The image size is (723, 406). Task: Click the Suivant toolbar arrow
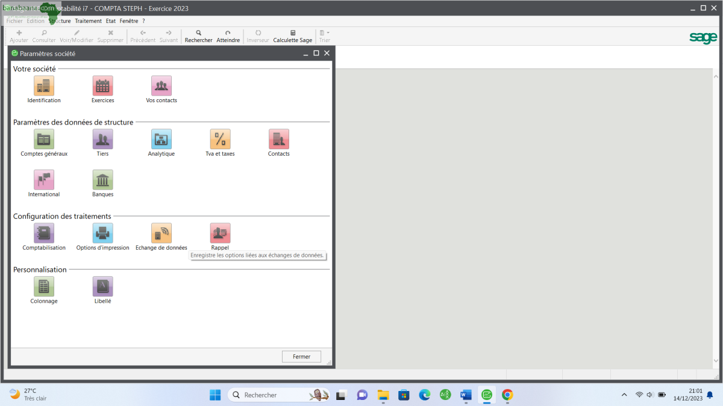click(x=169, y=36)
